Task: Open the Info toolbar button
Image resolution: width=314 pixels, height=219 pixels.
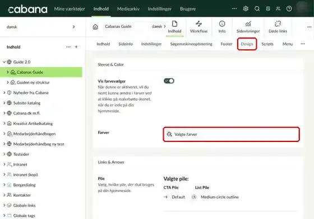Action: point(222,27)
